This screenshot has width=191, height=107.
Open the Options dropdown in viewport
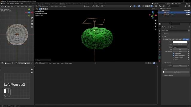tap(154, 9)
